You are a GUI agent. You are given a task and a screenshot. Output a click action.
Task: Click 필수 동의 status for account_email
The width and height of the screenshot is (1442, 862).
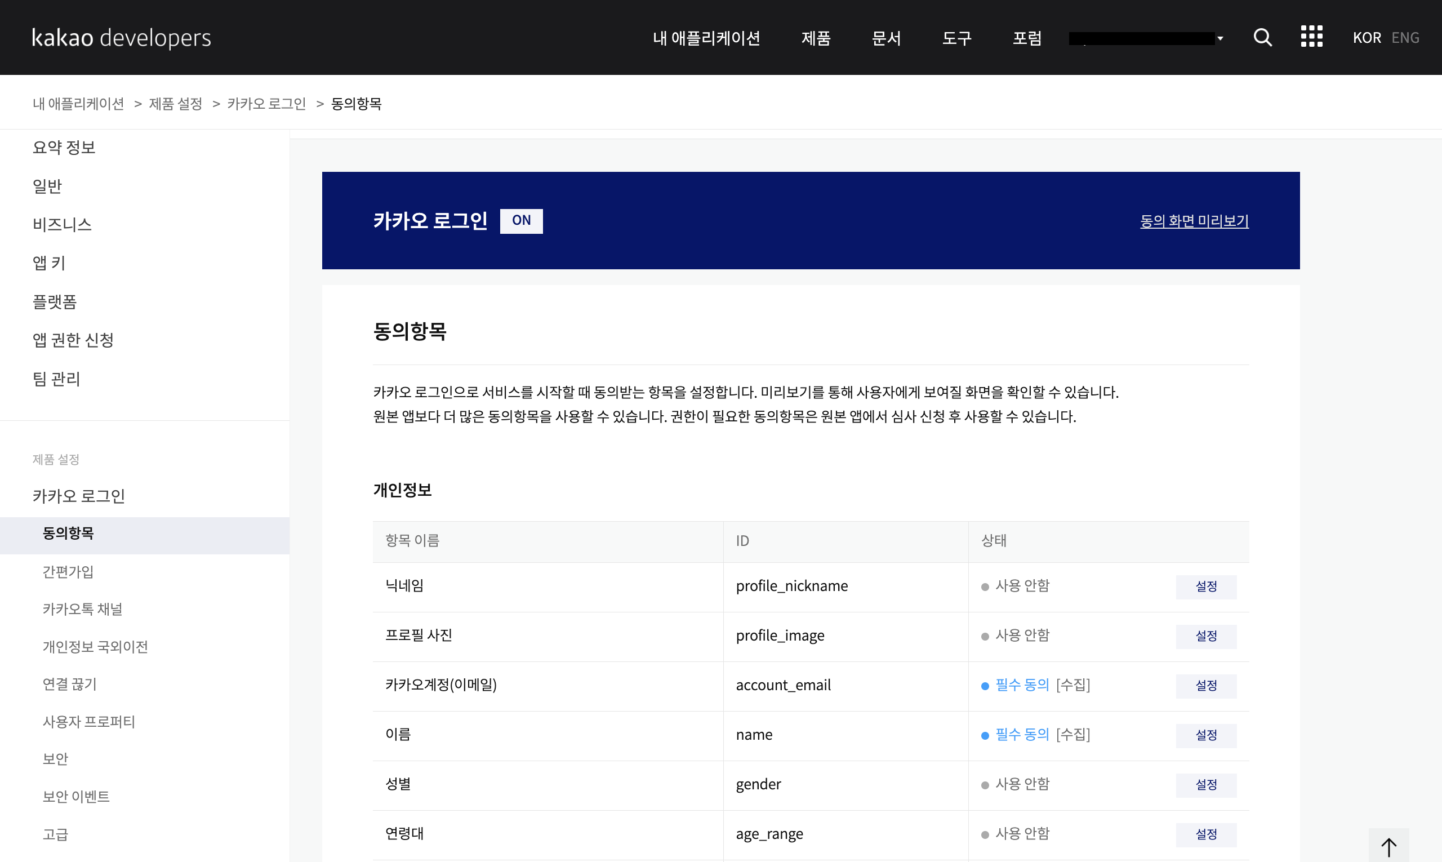click(x=1022, y=685)
